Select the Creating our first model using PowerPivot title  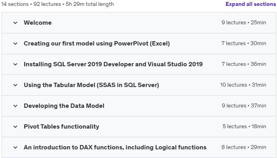tap(97, 44)
